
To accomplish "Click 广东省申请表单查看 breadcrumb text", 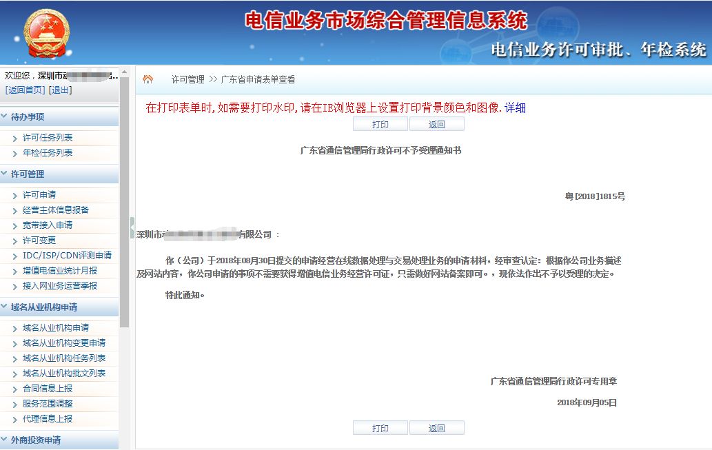I will [258, 79].
